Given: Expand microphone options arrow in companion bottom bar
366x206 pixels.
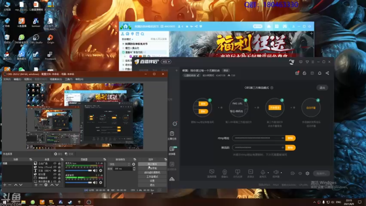Looking at the screenshot, I should (268, 173).
